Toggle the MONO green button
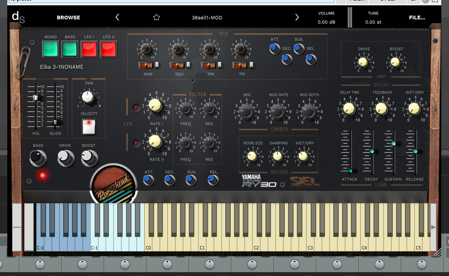This screenshot has width=449, height=276. [x=51, y=49]
